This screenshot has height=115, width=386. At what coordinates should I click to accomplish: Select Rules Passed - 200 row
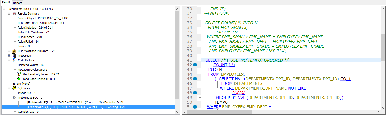coord(30,37)
